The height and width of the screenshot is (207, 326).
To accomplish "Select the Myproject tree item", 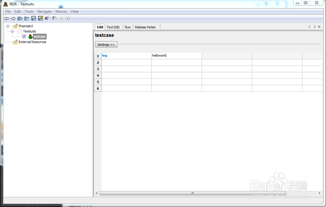I will point(26,26).
